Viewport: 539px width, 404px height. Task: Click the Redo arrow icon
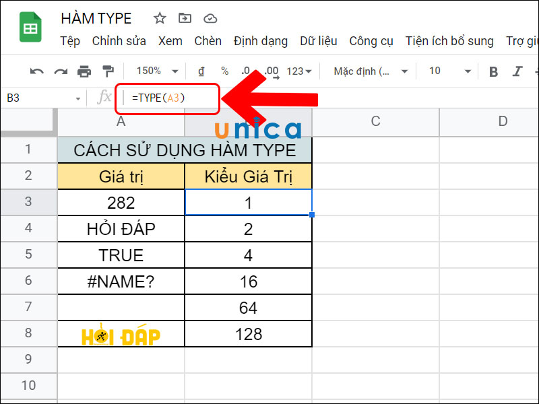(x=61, y=71)
